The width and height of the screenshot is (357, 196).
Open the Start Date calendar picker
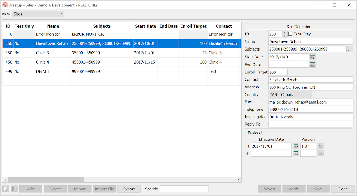click(312, 57)
